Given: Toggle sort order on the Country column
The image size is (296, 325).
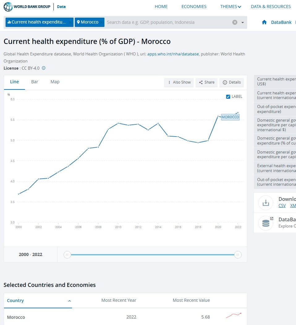Looking at the screenshot, I should point(69,301).
